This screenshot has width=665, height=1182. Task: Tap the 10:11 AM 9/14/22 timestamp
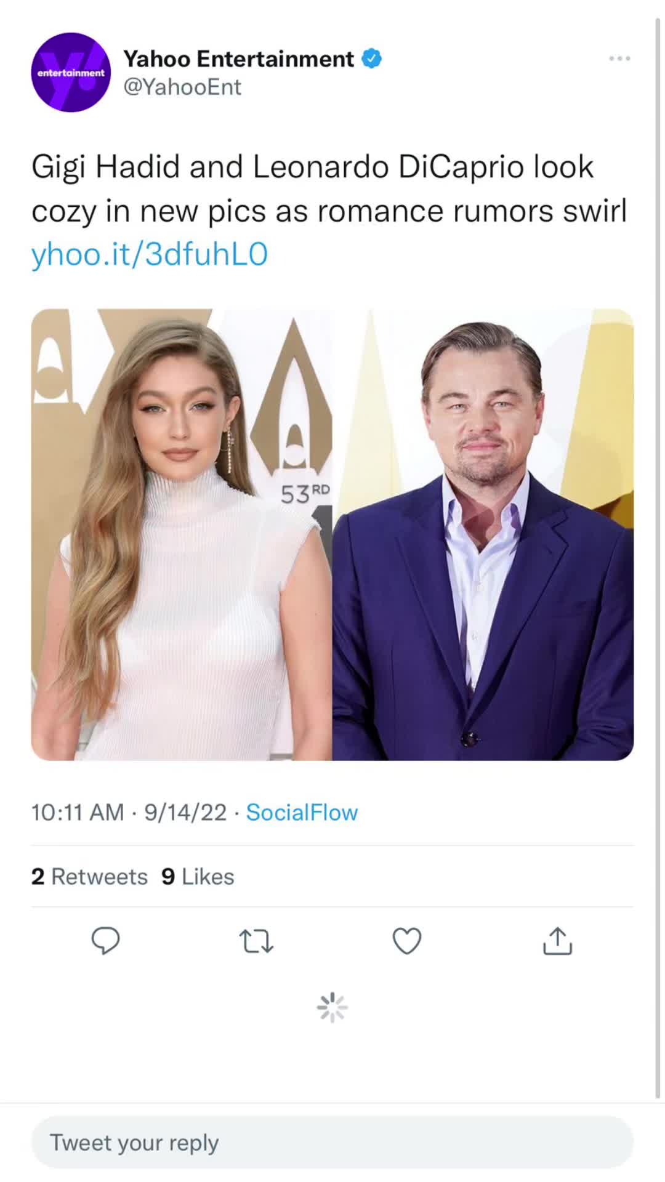pyautogui.click(x=129, y=813)
